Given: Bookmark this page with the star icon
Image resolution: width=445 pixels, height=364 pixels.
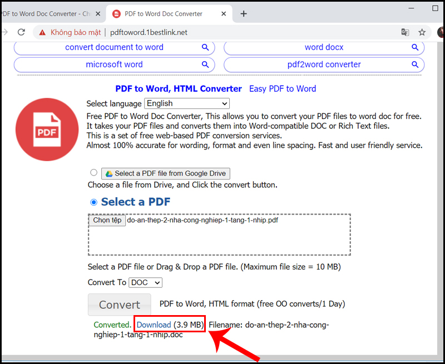Looking at the screenshot, I should (x=422, y=32).
